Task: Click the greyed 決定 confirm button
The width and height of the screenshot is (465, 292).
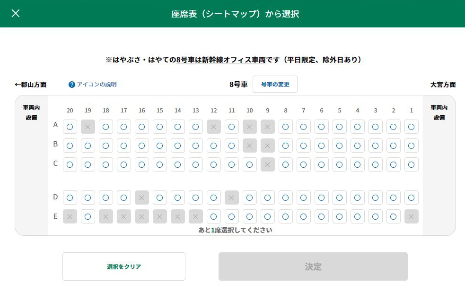Action: coord(313,266)
